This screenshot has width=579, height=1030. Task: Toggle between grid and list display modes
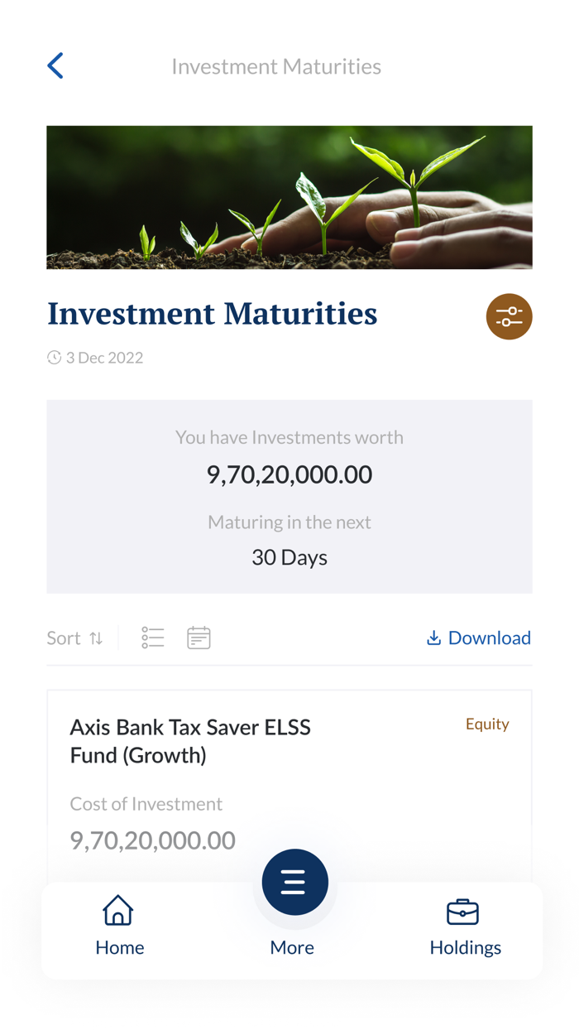click(x=152, y=638)
